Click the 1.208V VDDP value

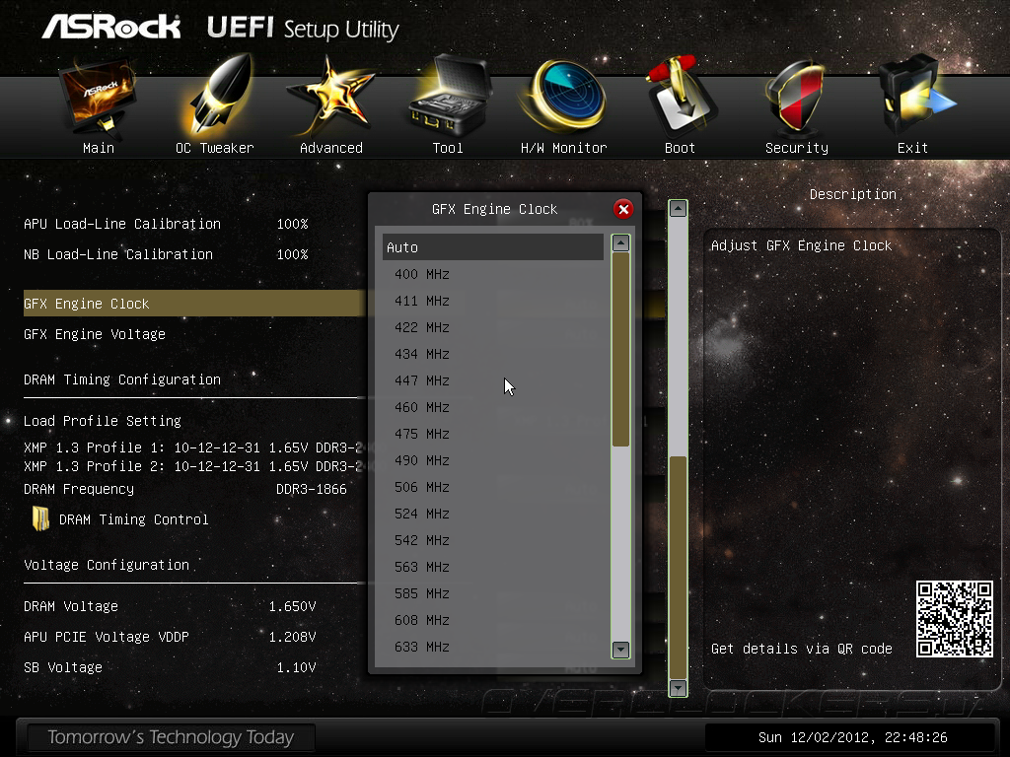292,637
